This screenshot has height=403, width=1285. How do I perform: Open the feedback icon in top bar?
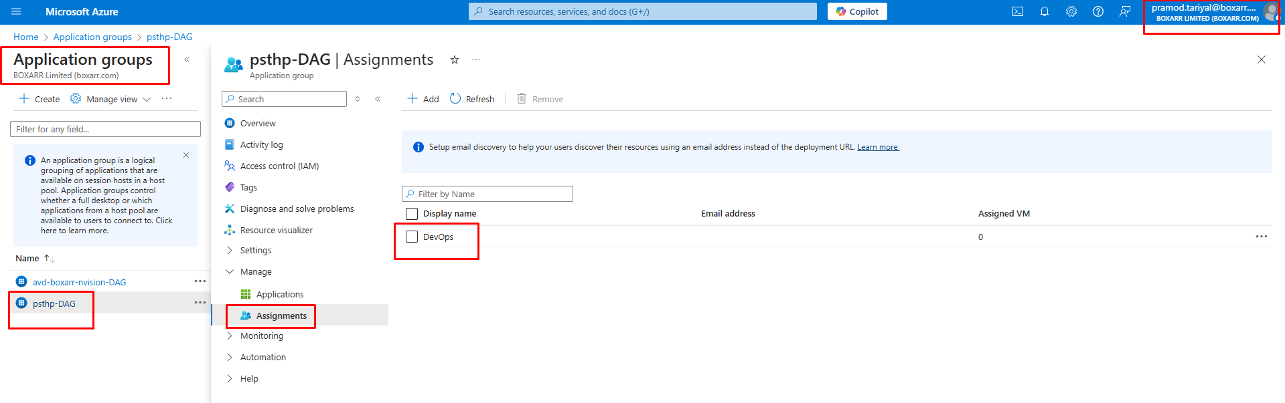point(1125,11)
